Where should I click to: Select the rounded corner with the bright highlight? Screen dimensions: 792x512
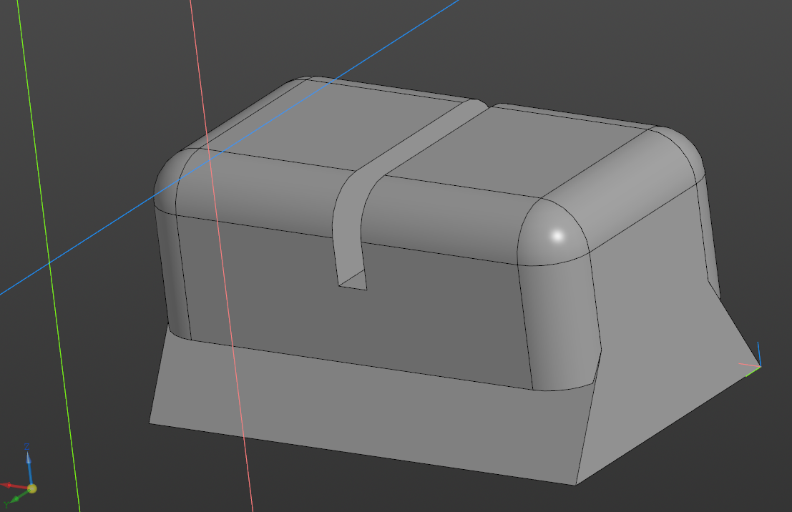554,233
